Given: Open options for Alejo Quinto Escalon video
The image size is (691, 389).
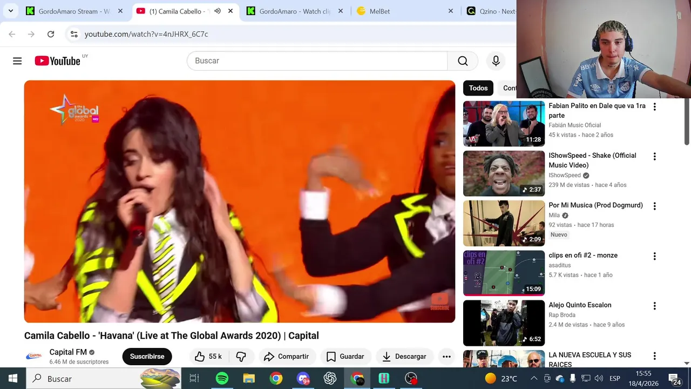Looking at the screenshot, I should 654,306.
